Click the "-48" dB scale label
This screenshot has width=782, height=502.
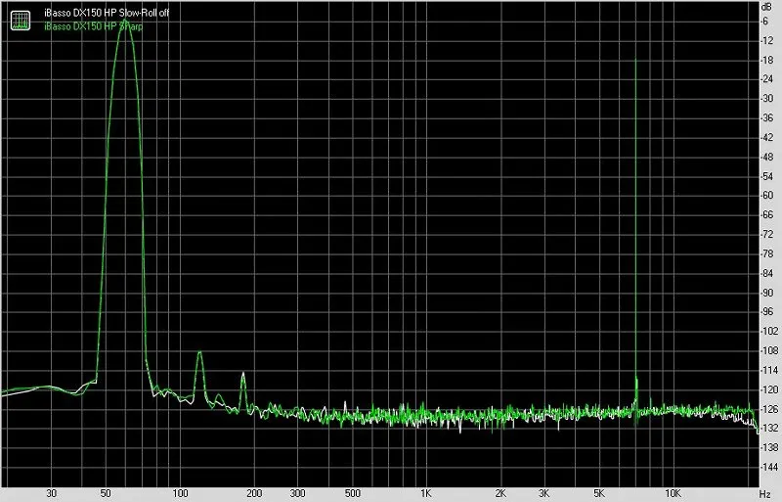(766, 157)
